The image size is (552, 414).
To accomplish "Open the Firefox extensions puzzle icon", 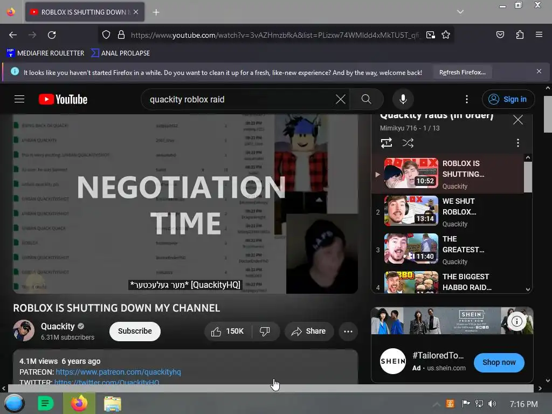I will [520, 34].
